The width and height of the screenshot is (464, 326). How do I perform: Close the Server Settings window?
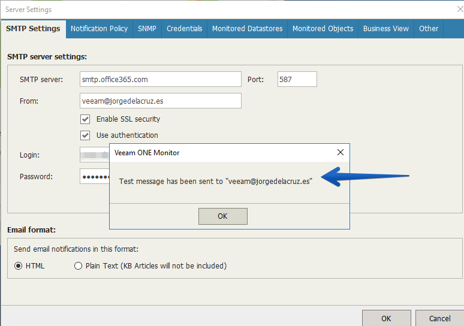click(460, 10)
